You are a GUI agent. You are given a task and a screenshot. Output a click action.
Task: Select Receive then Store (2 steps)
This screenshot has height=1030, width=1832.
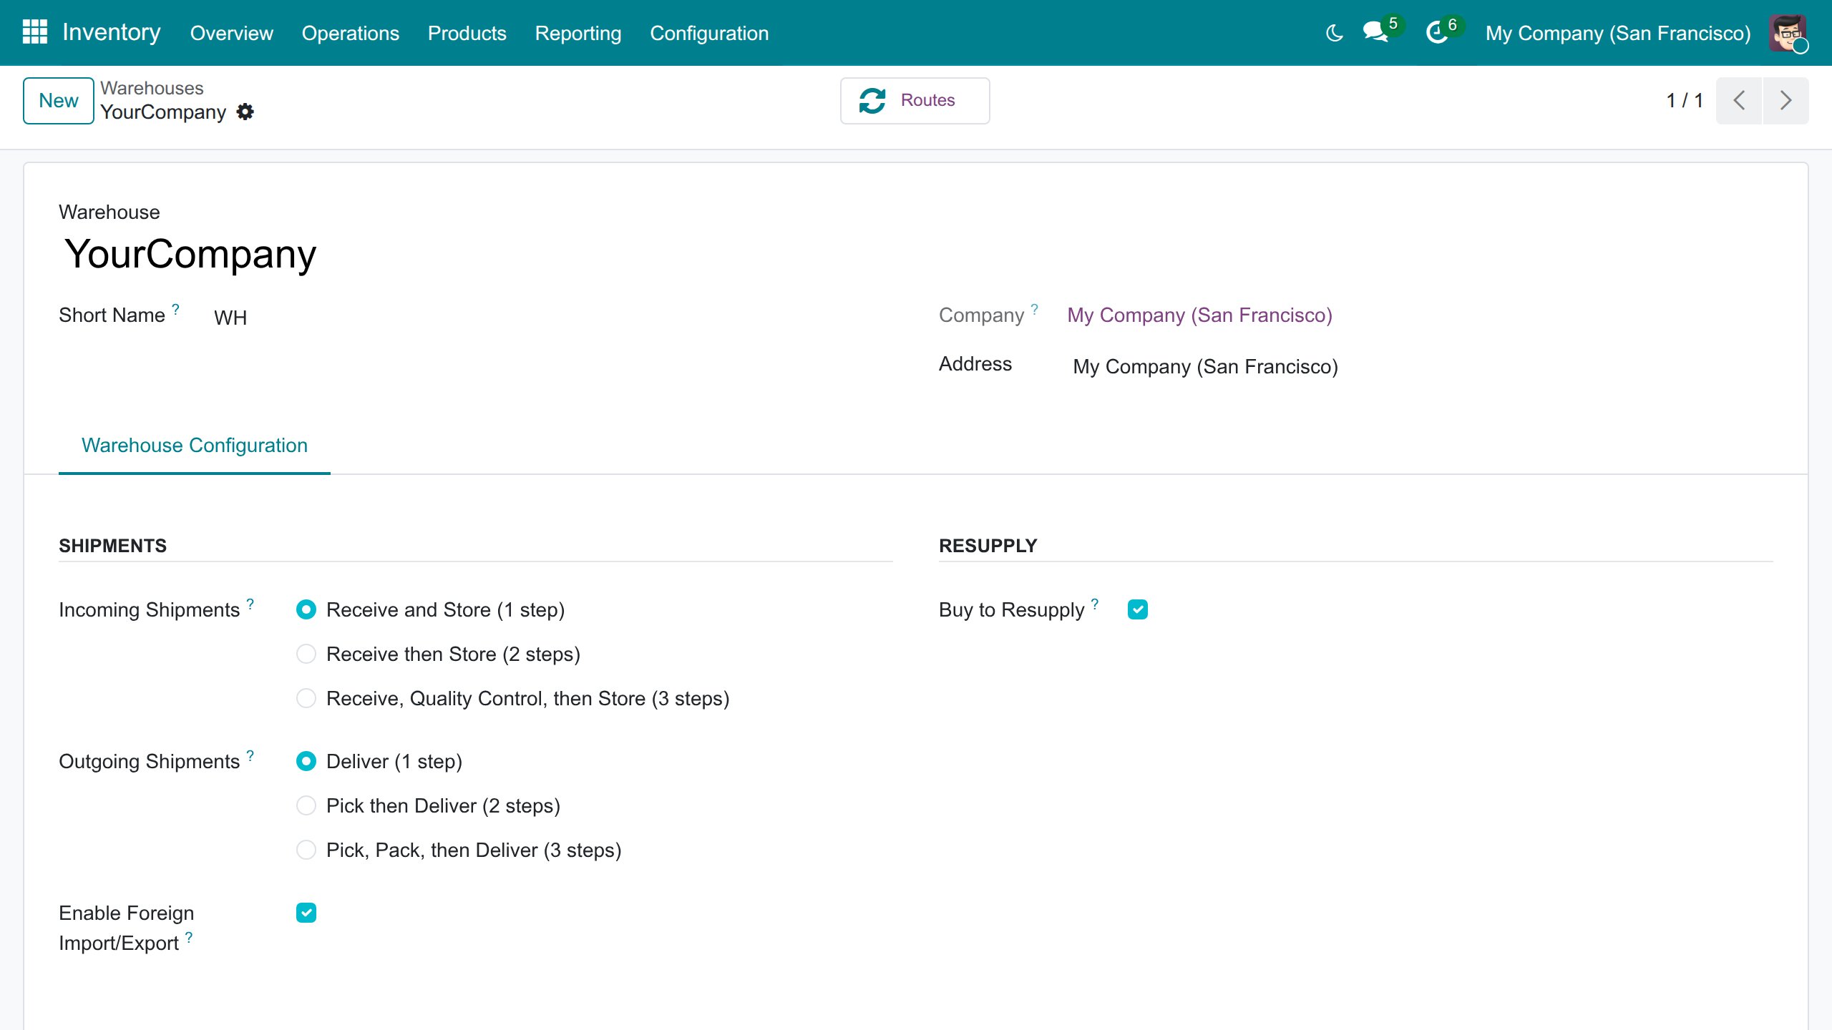[306, 654]
